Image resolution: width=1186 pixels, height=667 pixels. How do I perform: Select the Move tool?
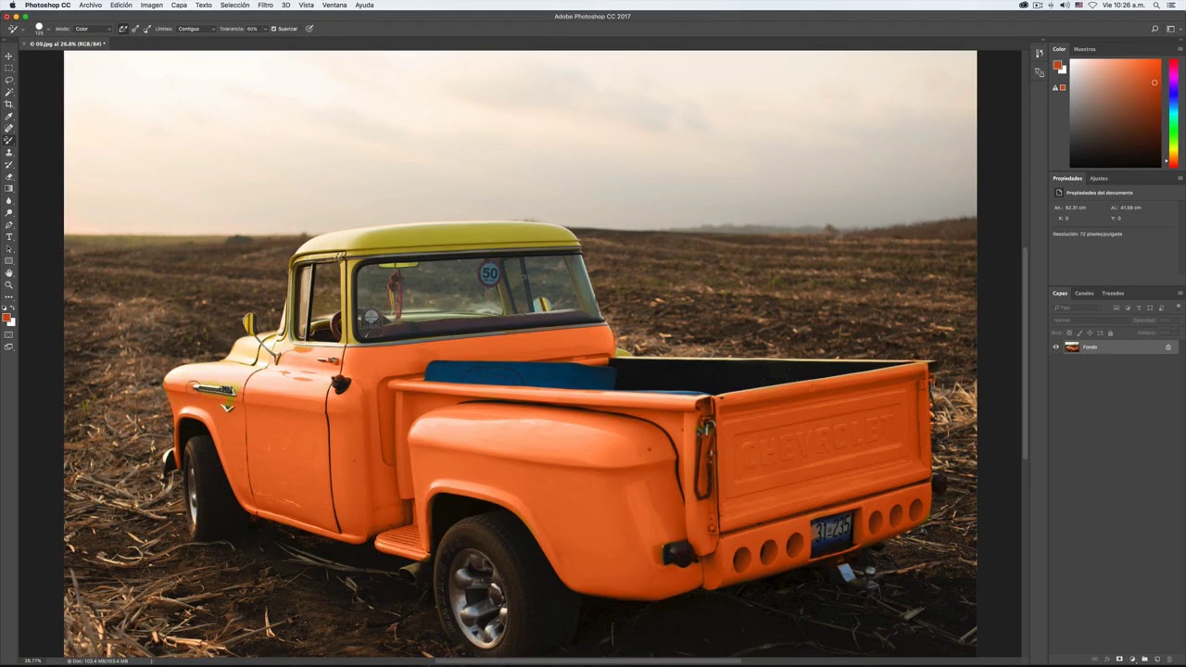9,56
